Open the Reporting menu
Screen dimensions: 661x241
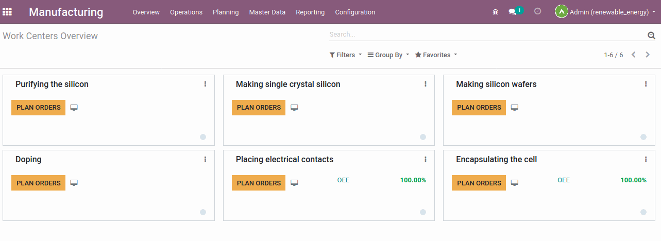click(310, 12)
